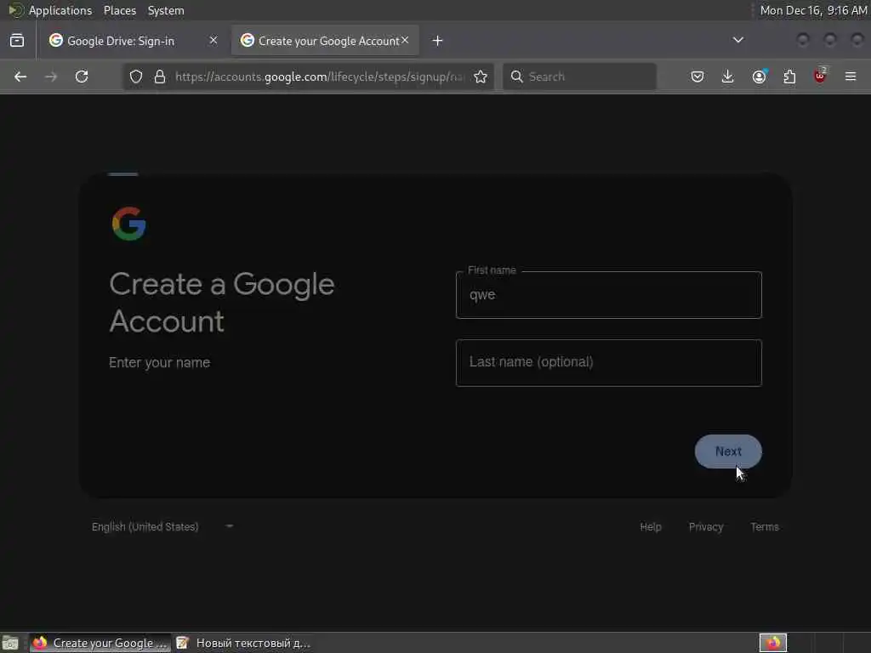The width and height of the screenshot is (871, 653).
Task: Click the forward navigation arrow
Action: (51, 77)
